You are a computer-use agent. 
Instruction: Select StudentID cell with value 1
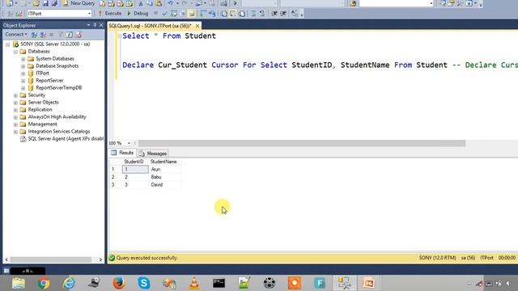[x=135, y=169]
